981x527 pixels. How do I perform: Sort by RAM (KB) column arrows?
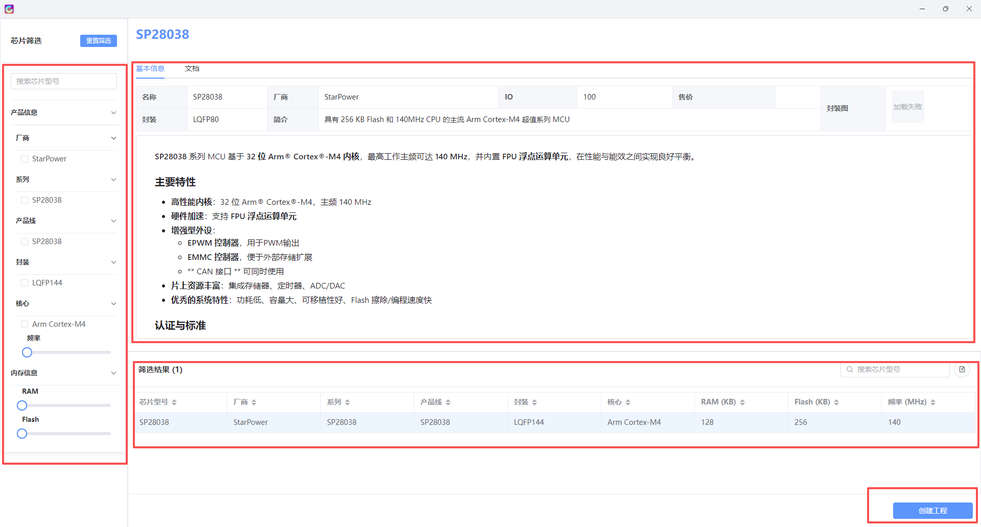[x=742, y=402]
